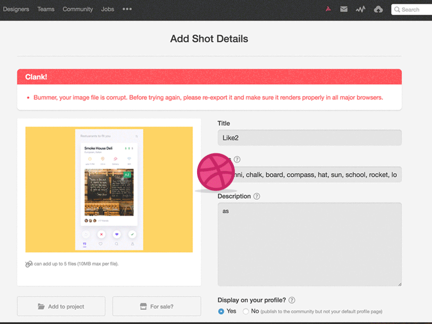
Task: Open the uploaded shot preview thumbnail
Action: (109, 190)
